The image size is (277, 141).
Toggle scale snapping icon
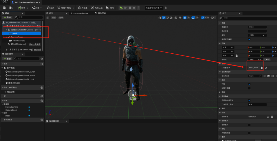(x=203, y=18)
